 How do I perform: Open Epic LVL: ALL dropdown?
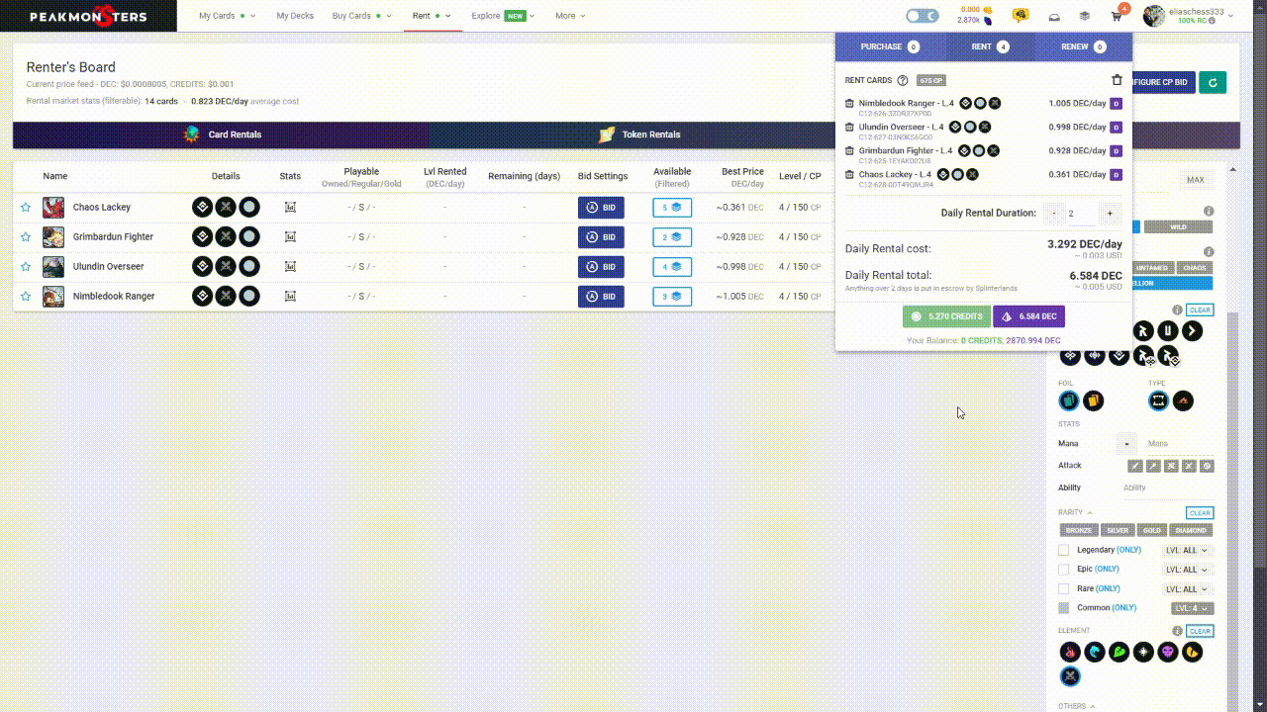coord(1188,570)
